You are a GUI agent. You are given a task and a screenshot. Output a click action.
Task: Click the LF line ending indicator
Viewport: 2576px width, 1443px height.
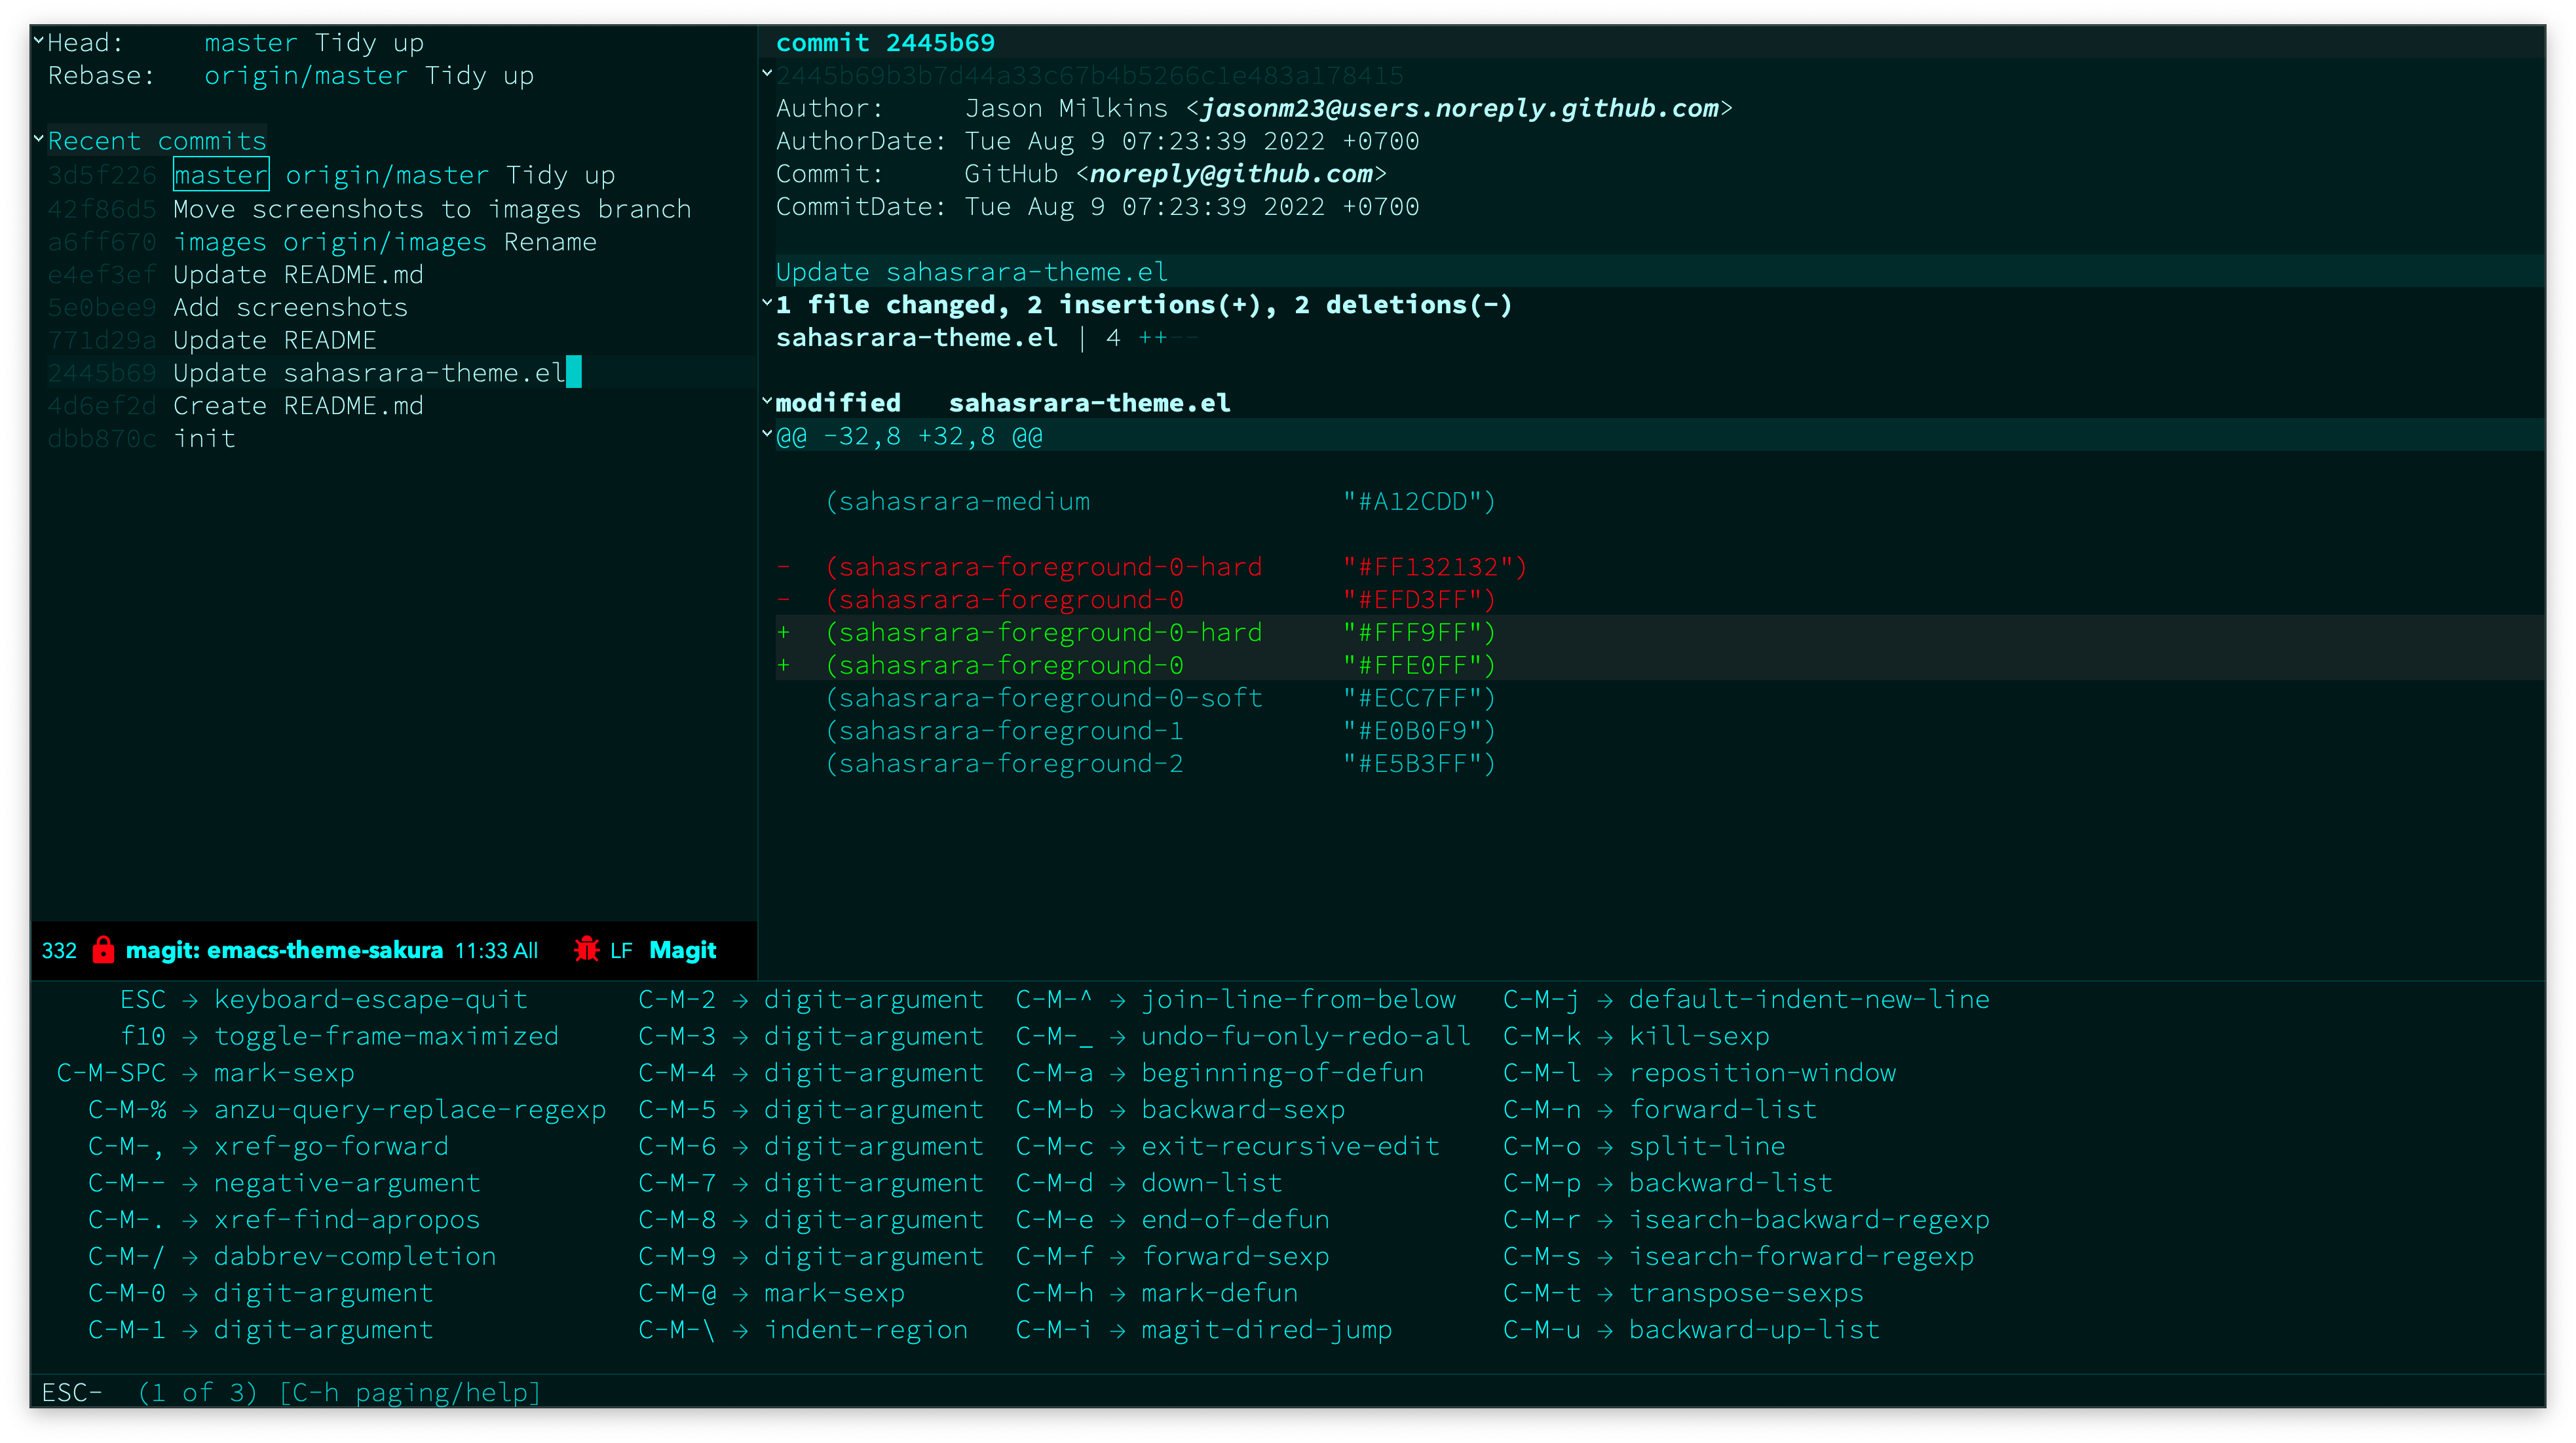click(621, 950)
